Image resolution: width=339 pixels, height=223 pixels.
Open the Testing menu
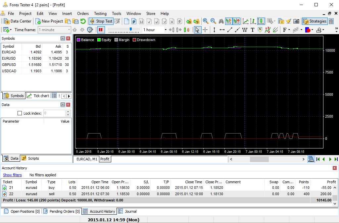pyautogui.click(x=100, y=14)
